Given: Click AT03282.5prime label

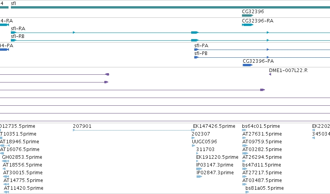Looking at the screenshot, I should click(262, 149).
